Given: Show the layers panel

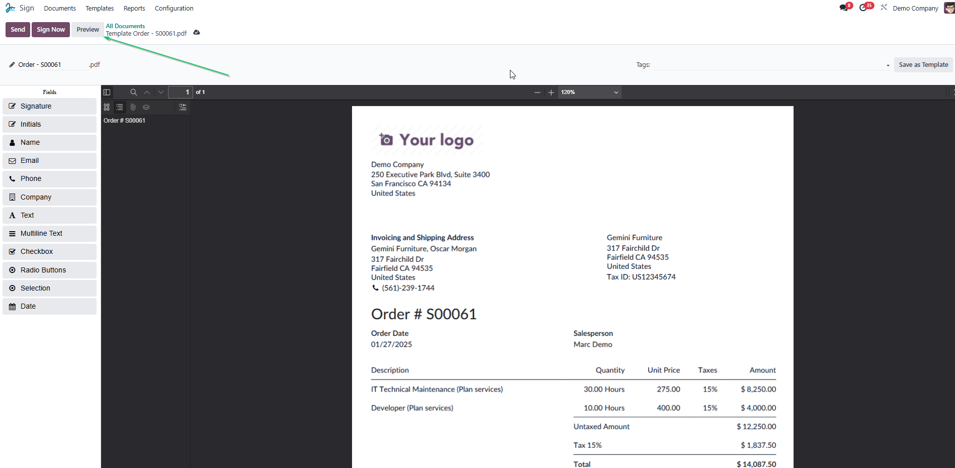Looking at the screenshot, I should pyautogui.click(x=146, y=107).
